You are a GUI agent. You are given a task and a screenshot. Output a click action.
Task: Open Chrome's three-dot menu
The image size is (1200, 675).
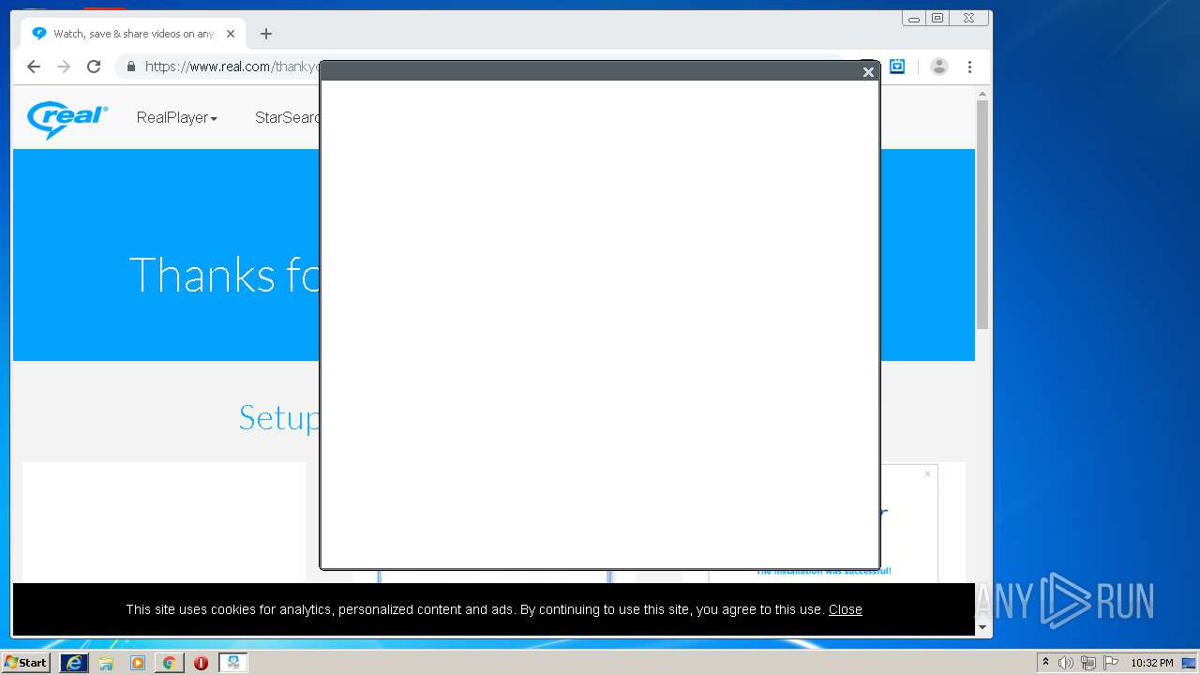pyautogui.click(x=969, y=67)
